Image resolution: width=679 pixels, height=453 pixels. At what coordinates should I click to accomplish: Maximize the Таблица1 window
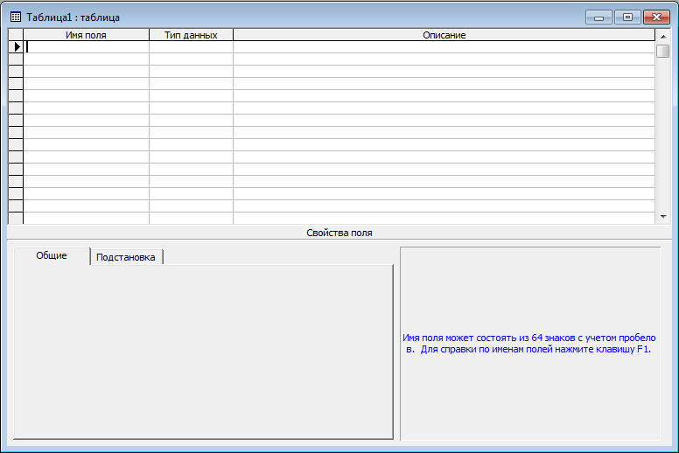pyautogui.click(x=627, y=17)
